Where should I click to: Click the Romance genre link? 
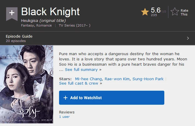coord(44,25)
